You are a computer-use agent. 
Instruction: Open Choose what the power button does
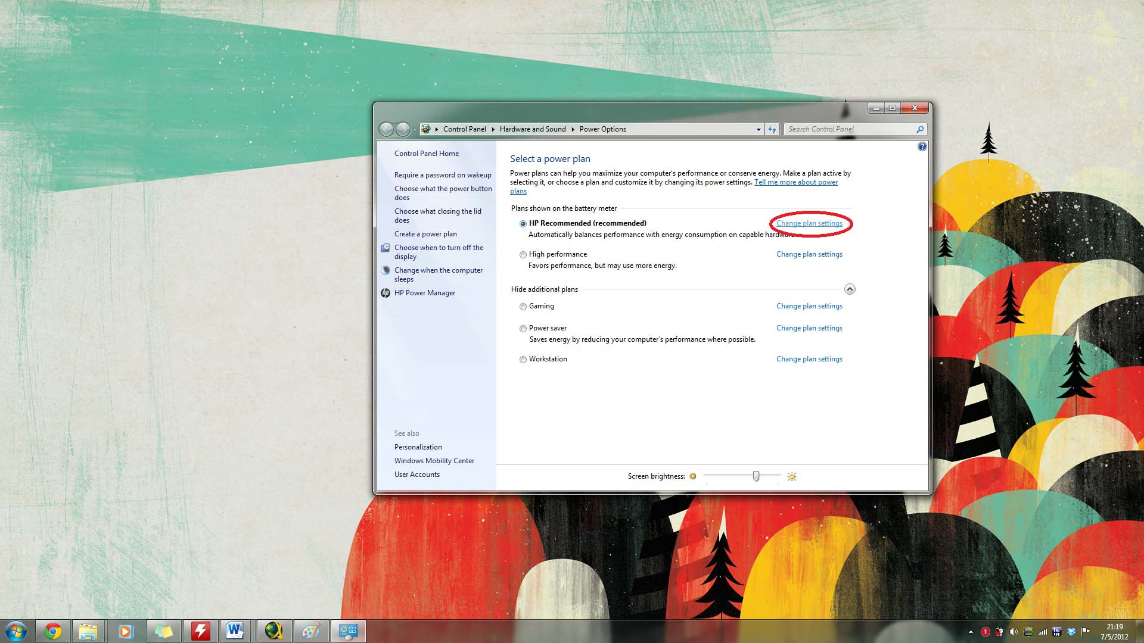pyautogui.click(x=443, y=193)
